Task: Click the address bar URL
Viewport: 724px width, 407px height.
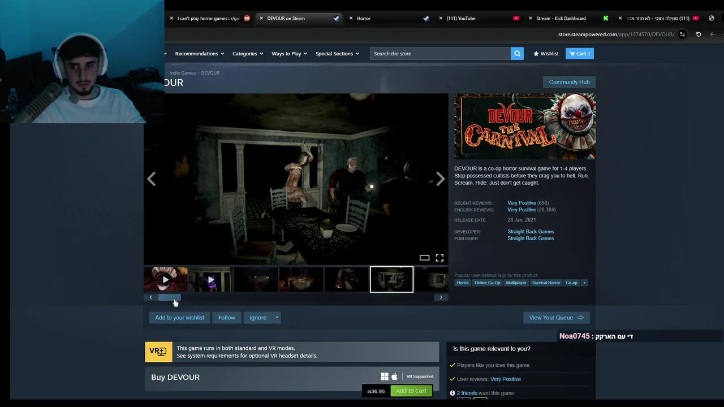Action: (x=616, y=34)
